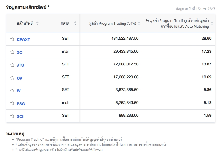Sort by the หลักทรัพย์ column arrows
This screenshot has width=220, height=153.
click(37, 23)
